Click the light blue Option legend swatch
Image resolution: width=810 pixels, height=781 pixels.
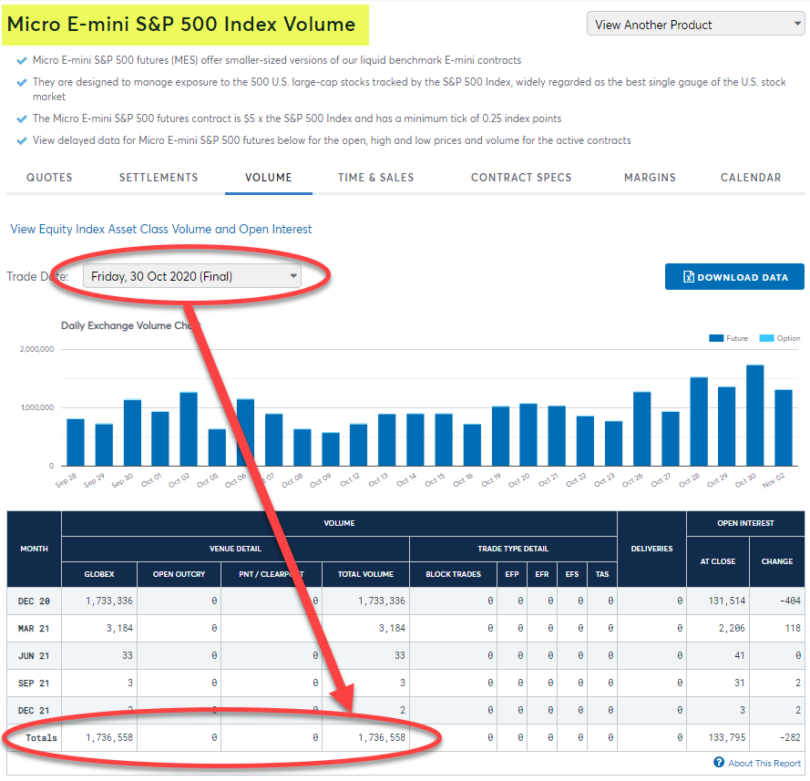(765, 338)
